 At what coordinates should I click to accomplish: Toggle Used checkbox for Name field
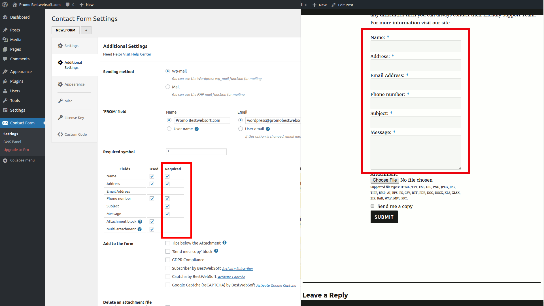click(152, 176)
